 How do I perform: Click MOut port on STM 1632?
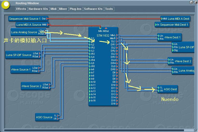point(106,28)
